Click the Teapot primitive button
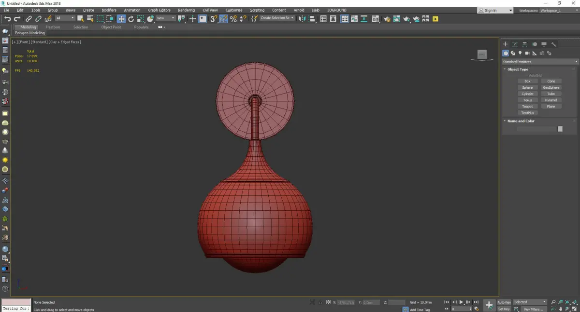580x312 pixels. tap(527, 107)
